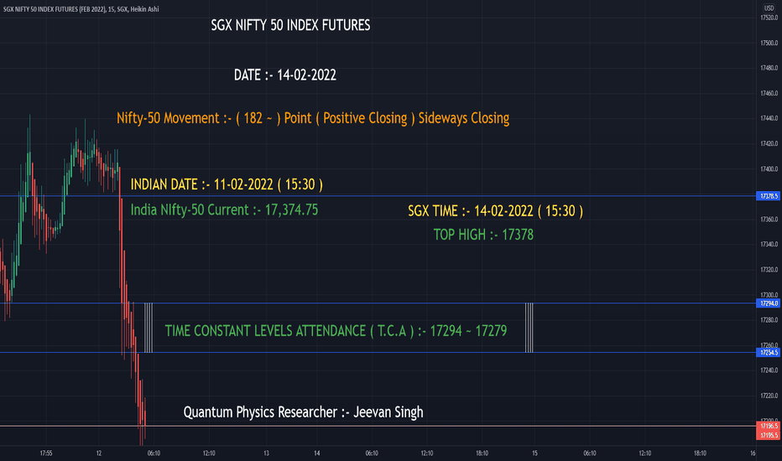Click the right vertical striped marker before 15

tap(529, 328)
